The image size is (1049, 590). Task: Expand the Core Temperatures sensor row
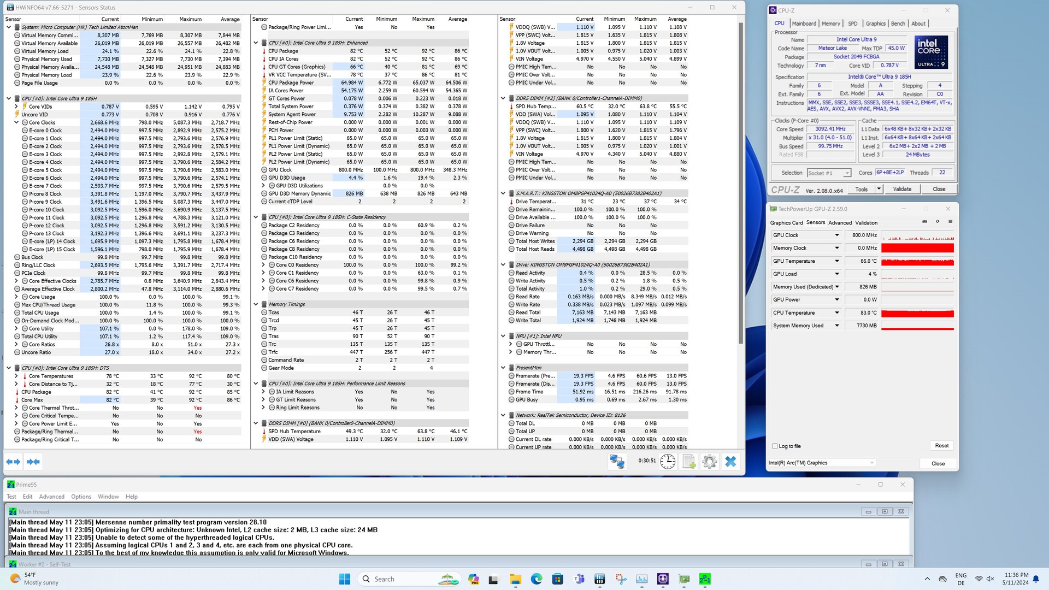click(16, 376)
